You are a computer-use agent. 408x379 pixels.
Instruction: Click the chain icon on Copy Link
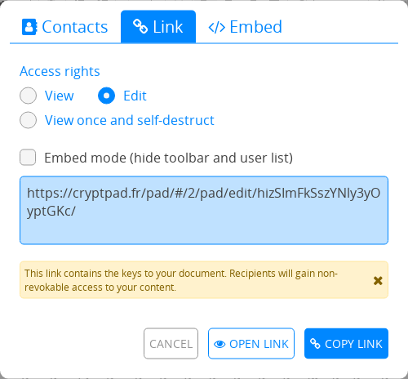(315, 344)
